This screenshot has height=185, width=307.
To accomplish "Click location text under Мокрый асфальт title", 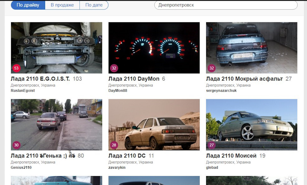I will [228, 85].
